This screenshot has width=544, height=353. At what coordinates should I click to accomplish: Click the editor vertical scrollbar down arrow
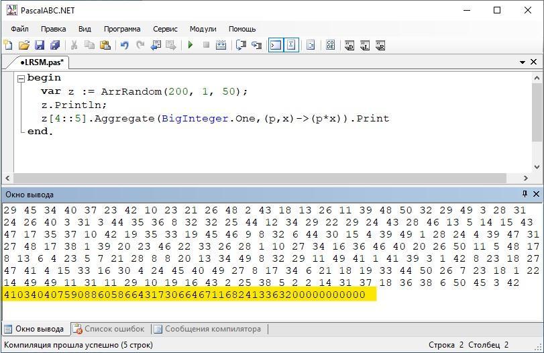click(x=537, y=167)
